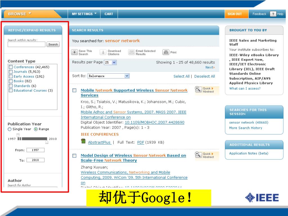Image resolution: width=288 pixels, height=216 pixels.
Task: Open the Results per Page dropdown
Action: 110,62
